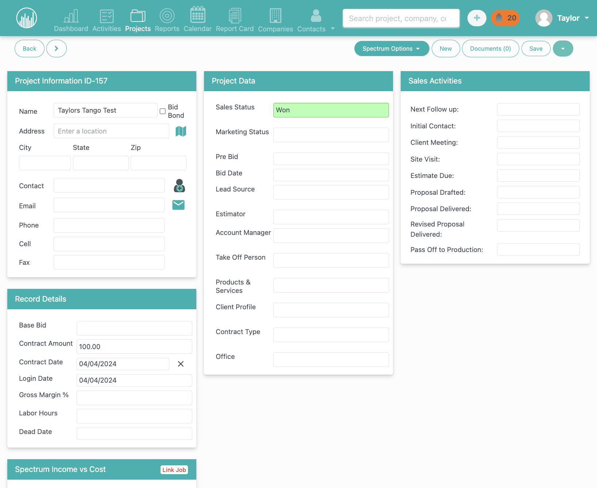
Task: Open the Sales Status Won field
Action: pos(331,110)
